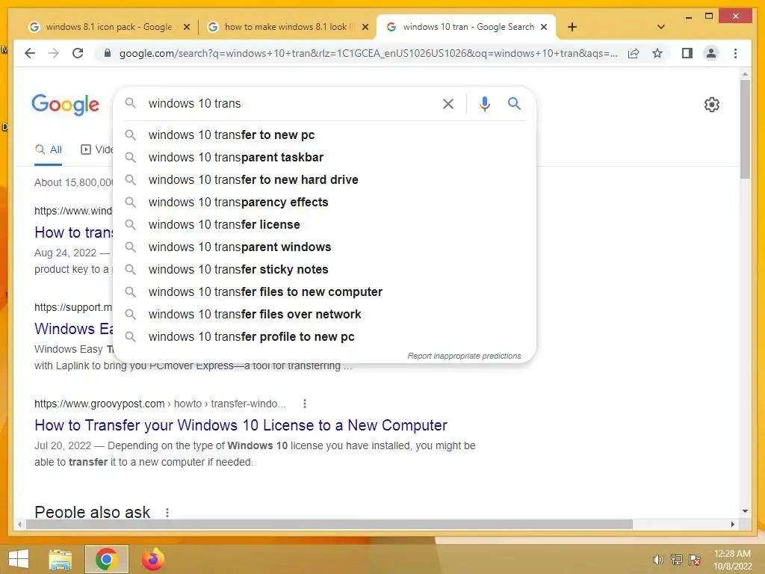
Task: Pick 'windows 10 transfer profile to new pc'
Action: [324, 337]
